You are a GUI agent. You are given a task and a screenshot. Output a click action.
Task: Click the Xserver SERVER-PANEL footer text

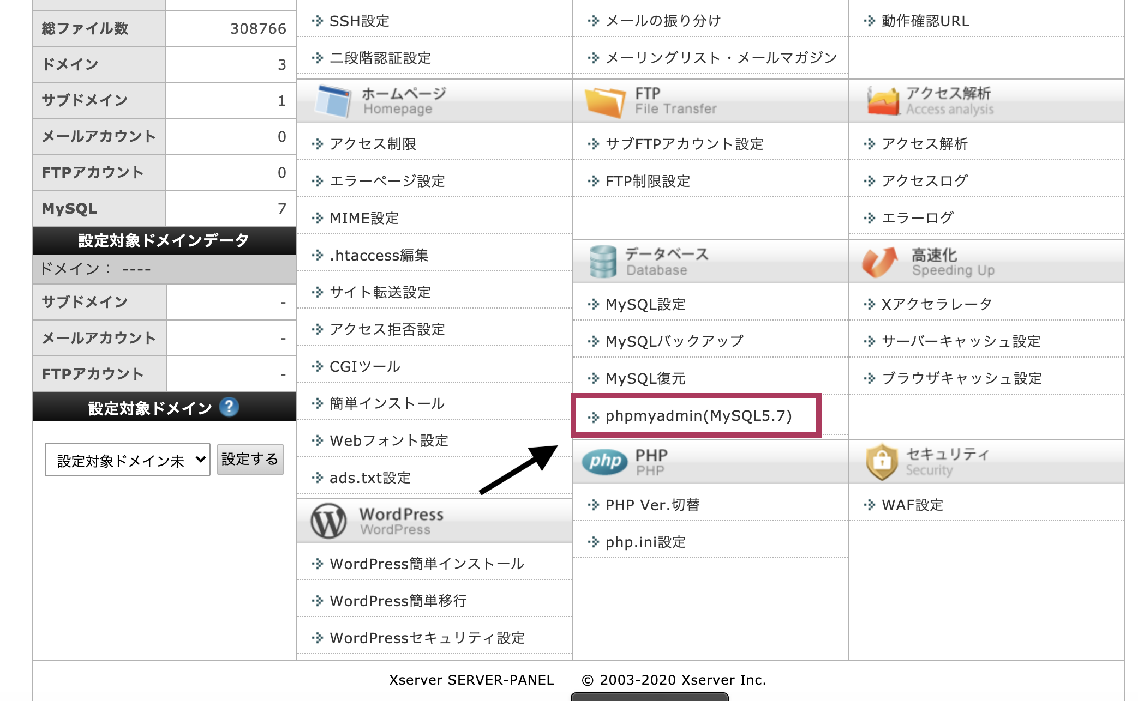tap(471, 680)
